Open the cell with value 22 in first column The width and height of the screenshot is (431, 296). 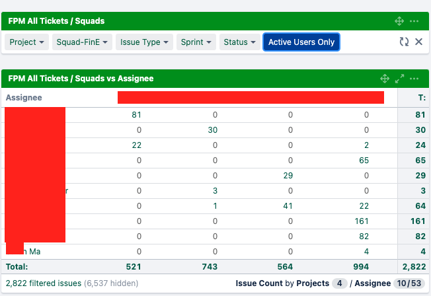136,145
